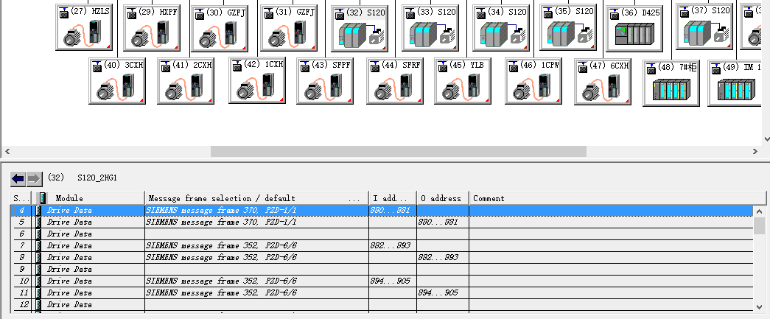Click the network view scroll right arrow
This screenshot has height=319, width=770.
(755, 152)
